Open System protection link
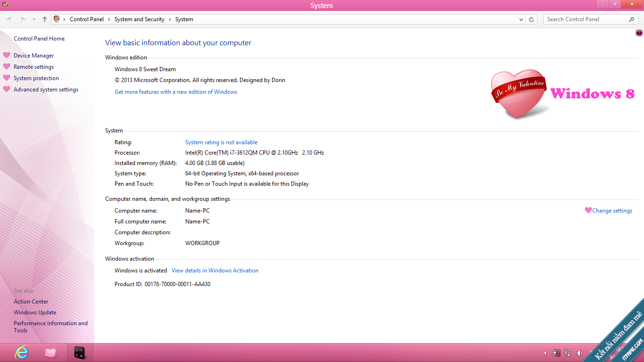The height and width of the screenshot is (362, 644). 36,78
